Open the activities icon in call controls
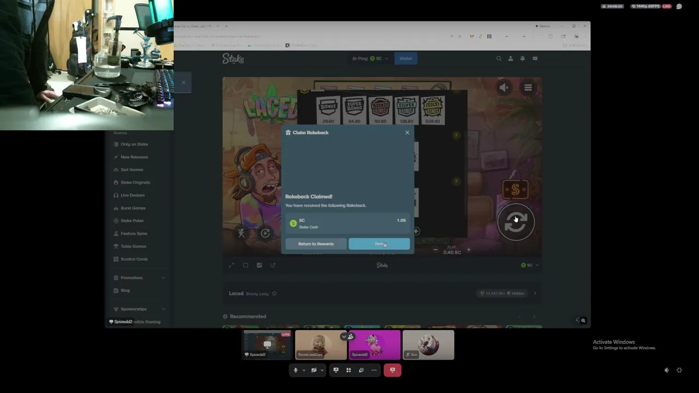The image size is (699, 393). click(348, 370)
